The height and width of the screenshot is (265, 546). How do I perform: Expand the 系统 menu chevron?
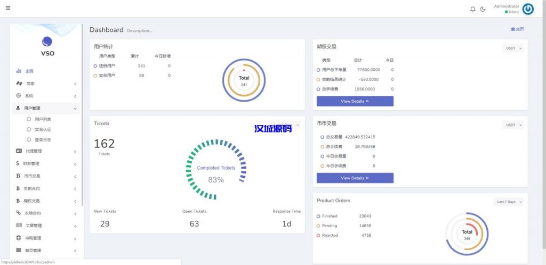(x=75, y=96)
